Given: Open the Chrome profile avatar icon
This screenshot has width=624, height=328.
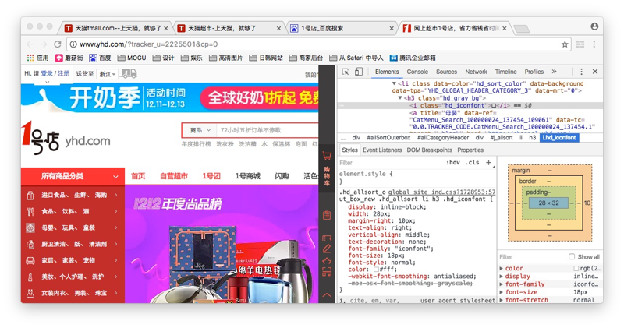Looking at the screenshot, I should [x=594, y=26].
